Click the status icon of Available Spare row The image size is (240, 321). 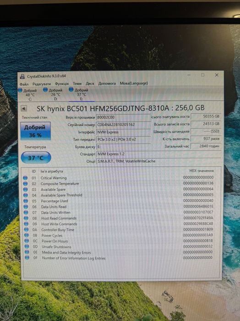click(x=26, y=189)
